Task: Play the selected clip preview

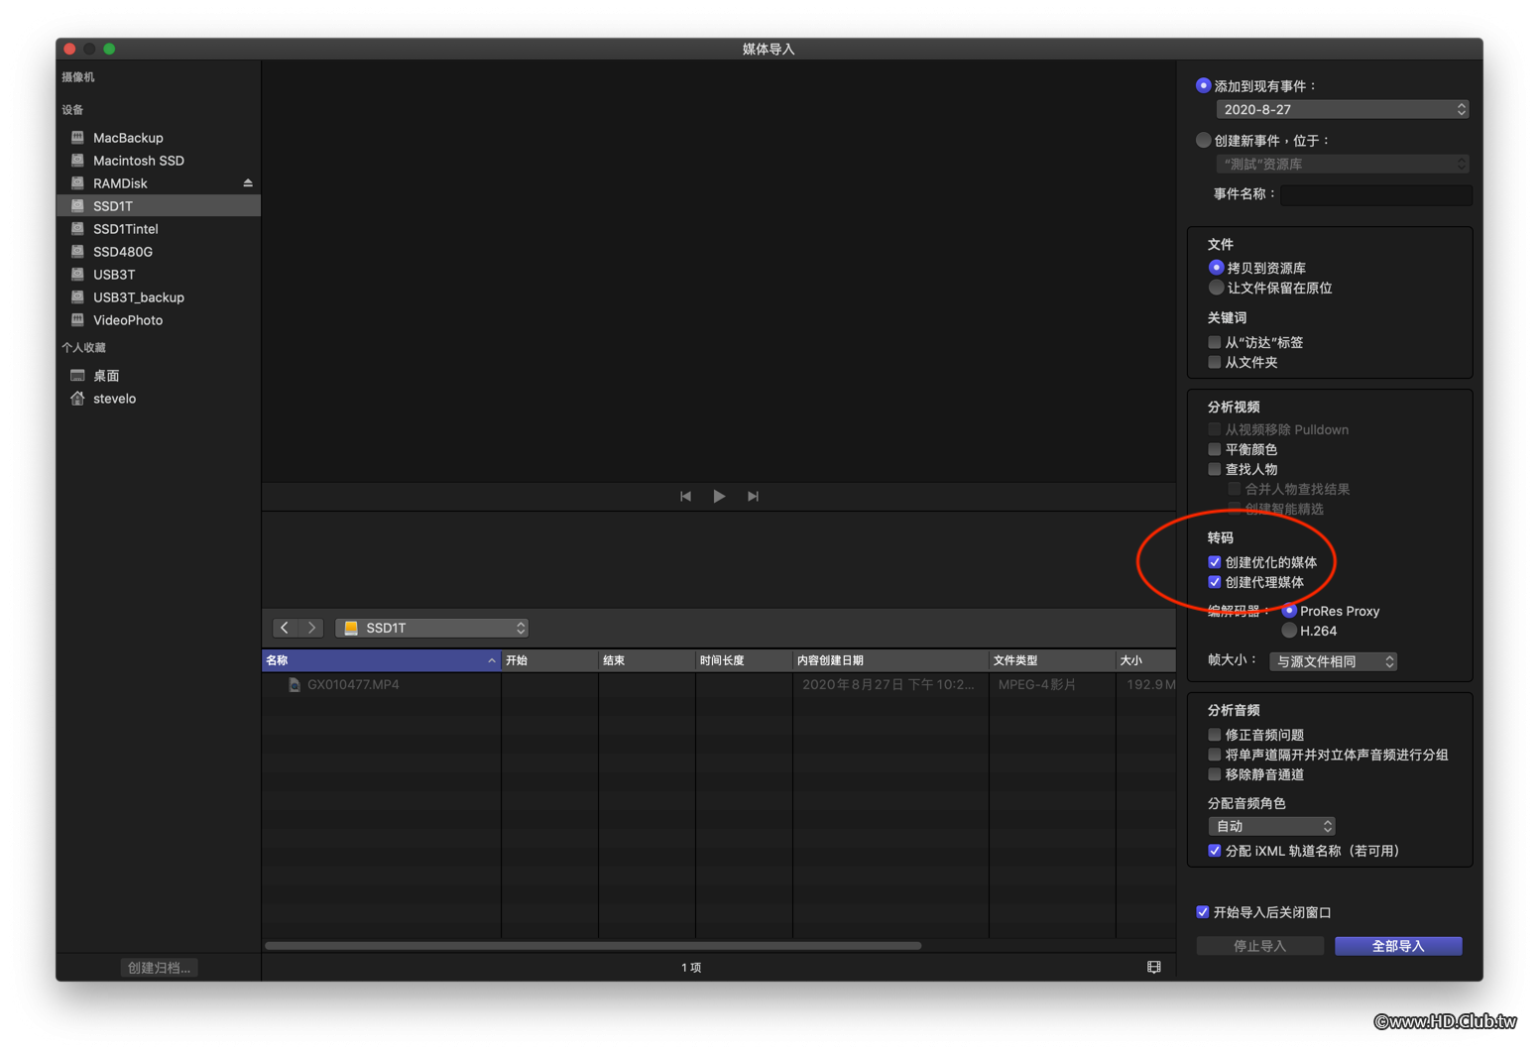Action: [719, 497]
